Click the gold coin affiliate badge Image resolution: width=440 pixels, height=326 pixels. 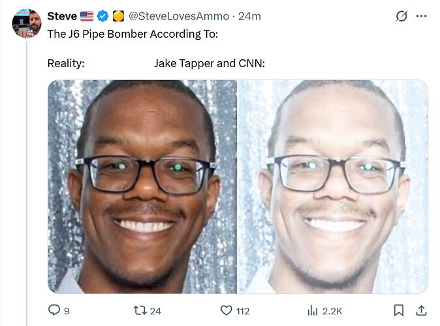(118, 16)
